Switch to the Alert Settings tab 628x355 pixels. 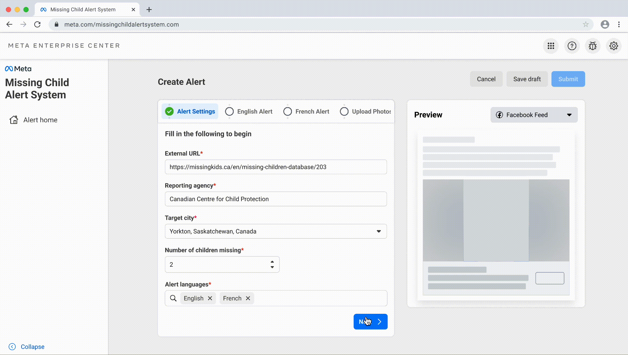pyautogui.click(x=190, y=112)
